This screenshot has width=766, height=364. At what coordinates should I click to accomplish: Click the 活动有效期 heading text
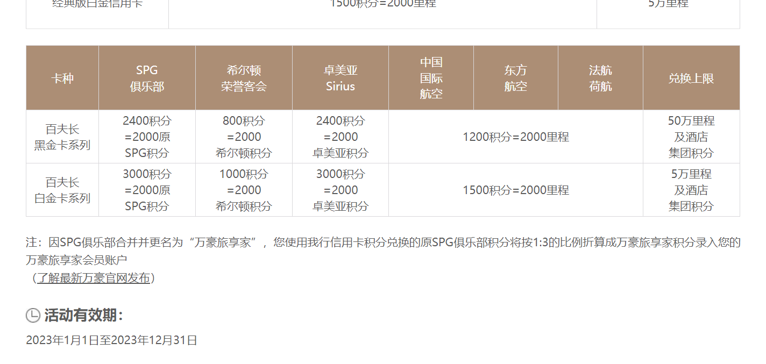83,316
